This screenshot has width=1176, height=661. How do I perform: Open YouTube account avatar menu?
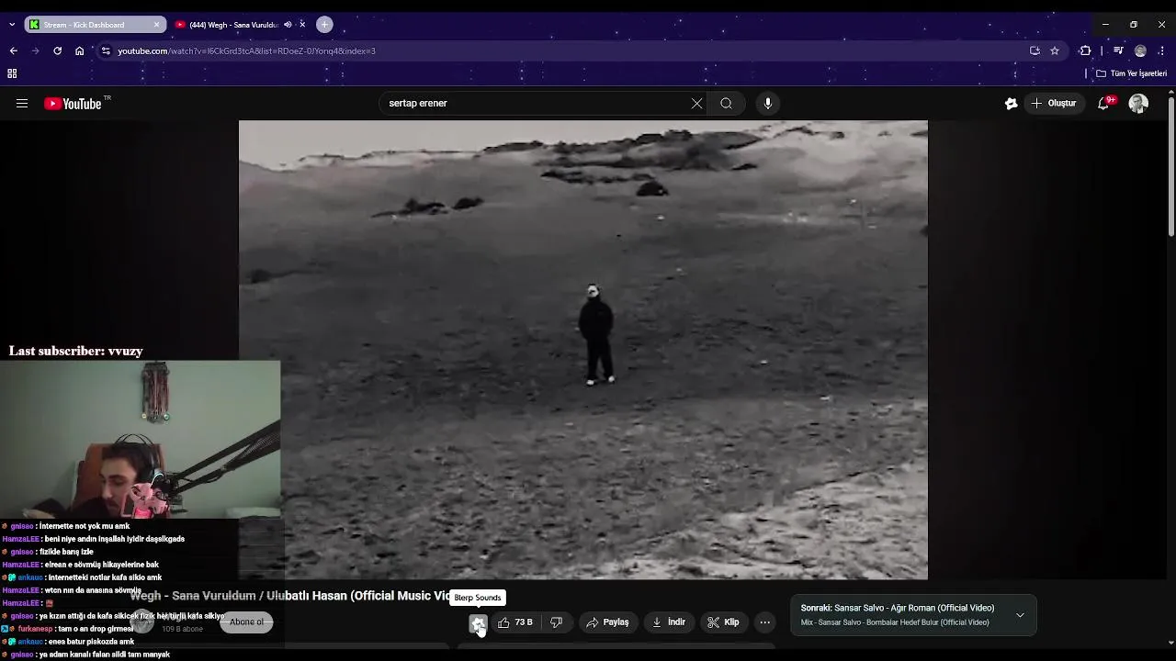1138,104
